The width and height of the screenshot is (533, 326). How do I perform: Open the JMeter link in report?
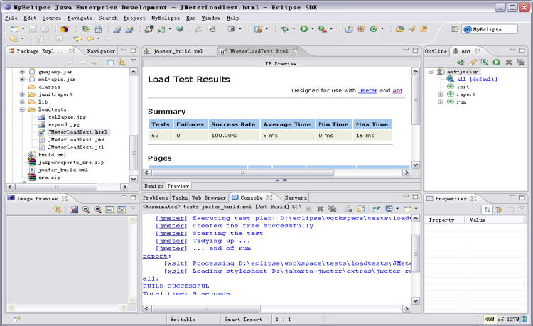(x=367, y=91)
